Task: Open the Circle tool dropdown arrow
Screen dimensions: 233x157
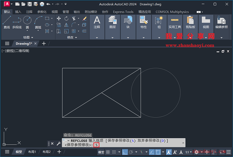Action: (27, 31)
